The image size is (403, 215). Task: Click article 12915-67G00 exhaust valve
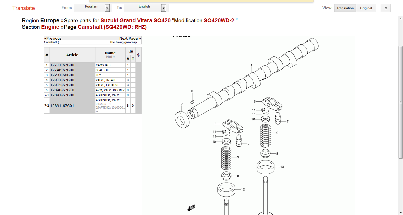pos(62,85)
